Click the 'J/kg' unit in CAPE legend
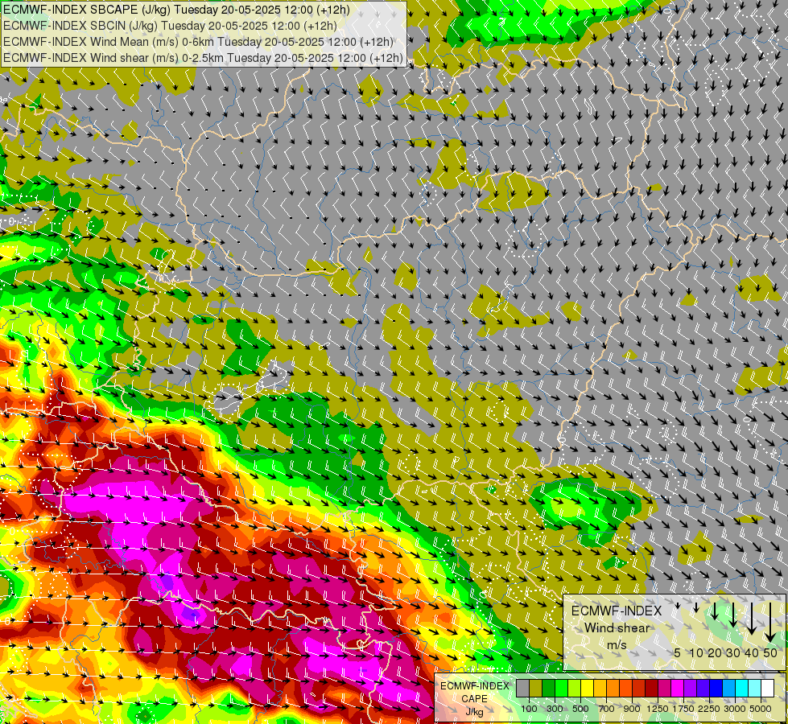The width and height of the screenshot is (788, 724). click(x=474, y=713)
